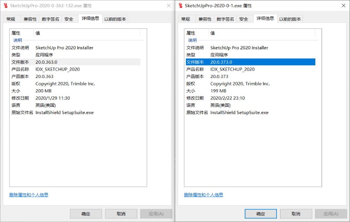The width and height of the screenshot is (350, 222).
Task: Select 版权 Copyright row in right window
Action: tap(250, 84)
